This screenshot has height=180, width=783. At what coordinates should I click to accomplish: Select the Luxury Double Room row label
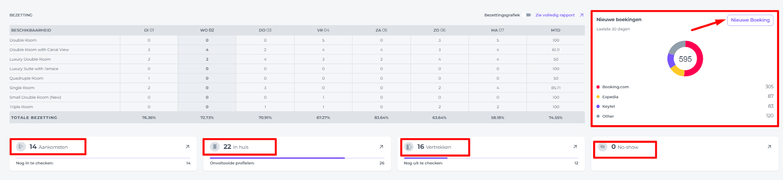[30, 59]
